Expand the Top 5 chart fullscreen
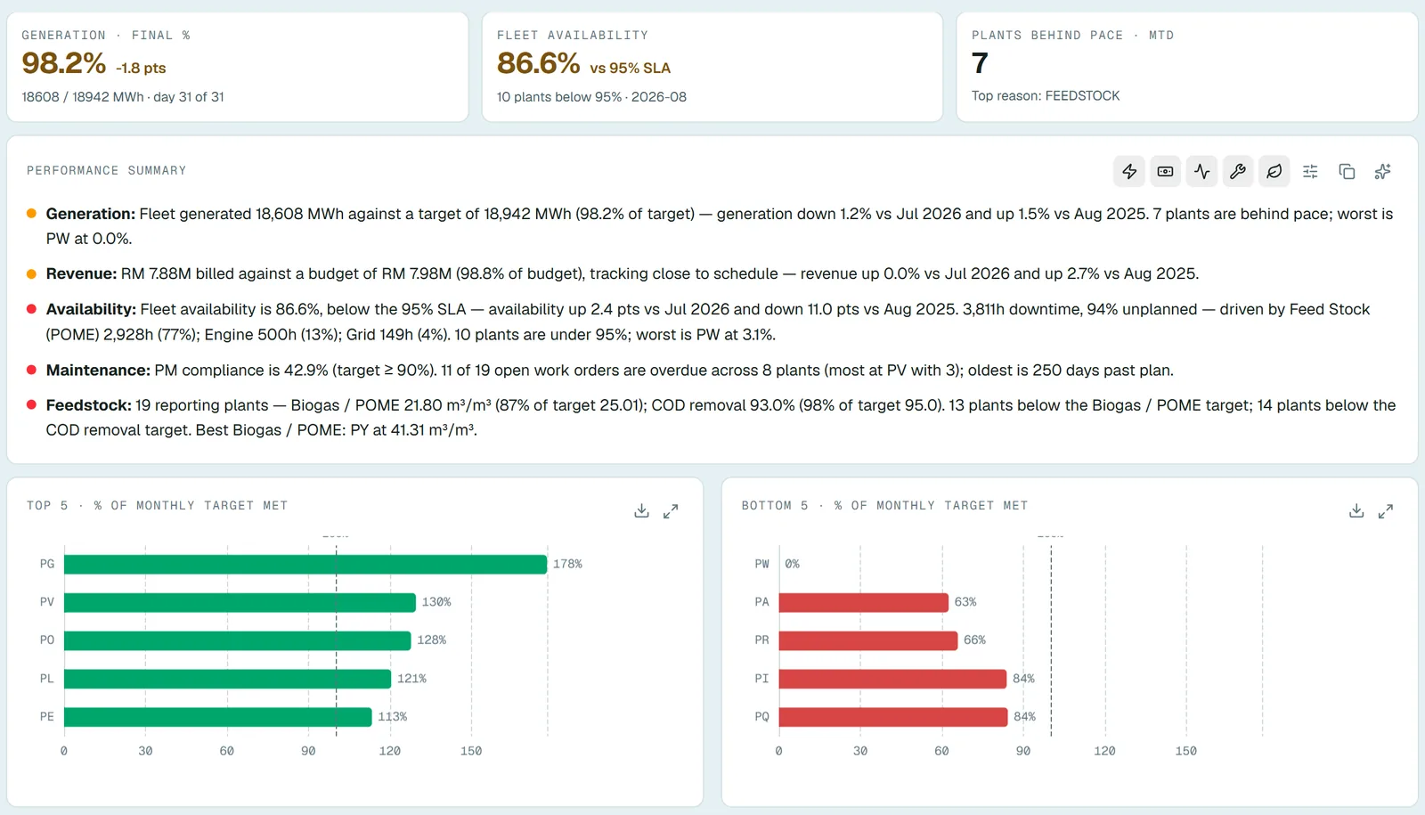 click(x=671, y=510)
